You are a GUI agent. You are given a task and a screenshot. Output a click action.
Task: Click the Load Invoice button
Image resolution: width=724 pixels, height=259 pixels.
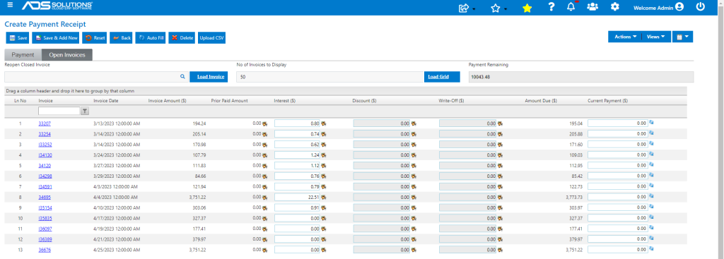point(209,77)
